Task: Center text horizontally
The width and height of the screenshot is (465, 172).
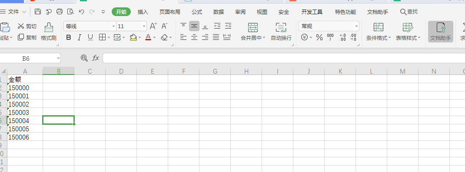Action: (x=194, y=37)
